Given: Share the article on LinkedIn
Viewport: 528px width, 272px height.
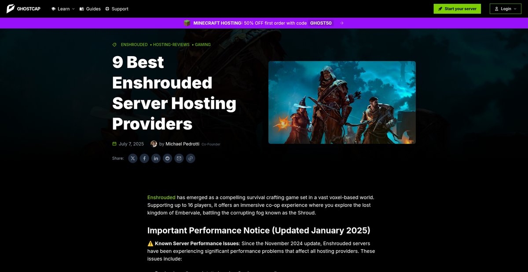Looking at the screenshot, I should click(x=156, y=158).
